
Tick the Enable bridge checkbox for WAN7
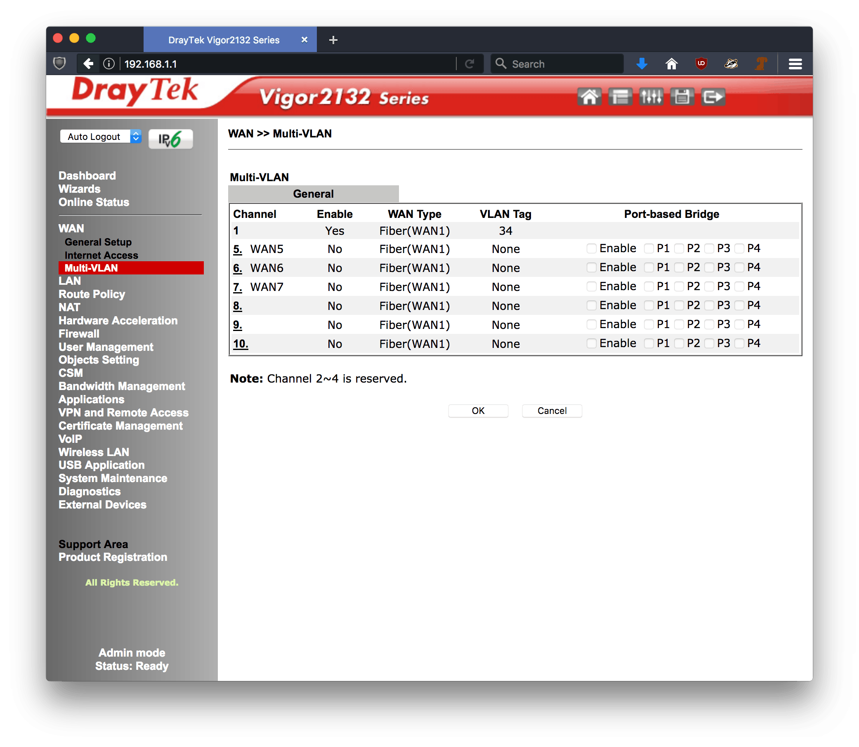(591, 286)
